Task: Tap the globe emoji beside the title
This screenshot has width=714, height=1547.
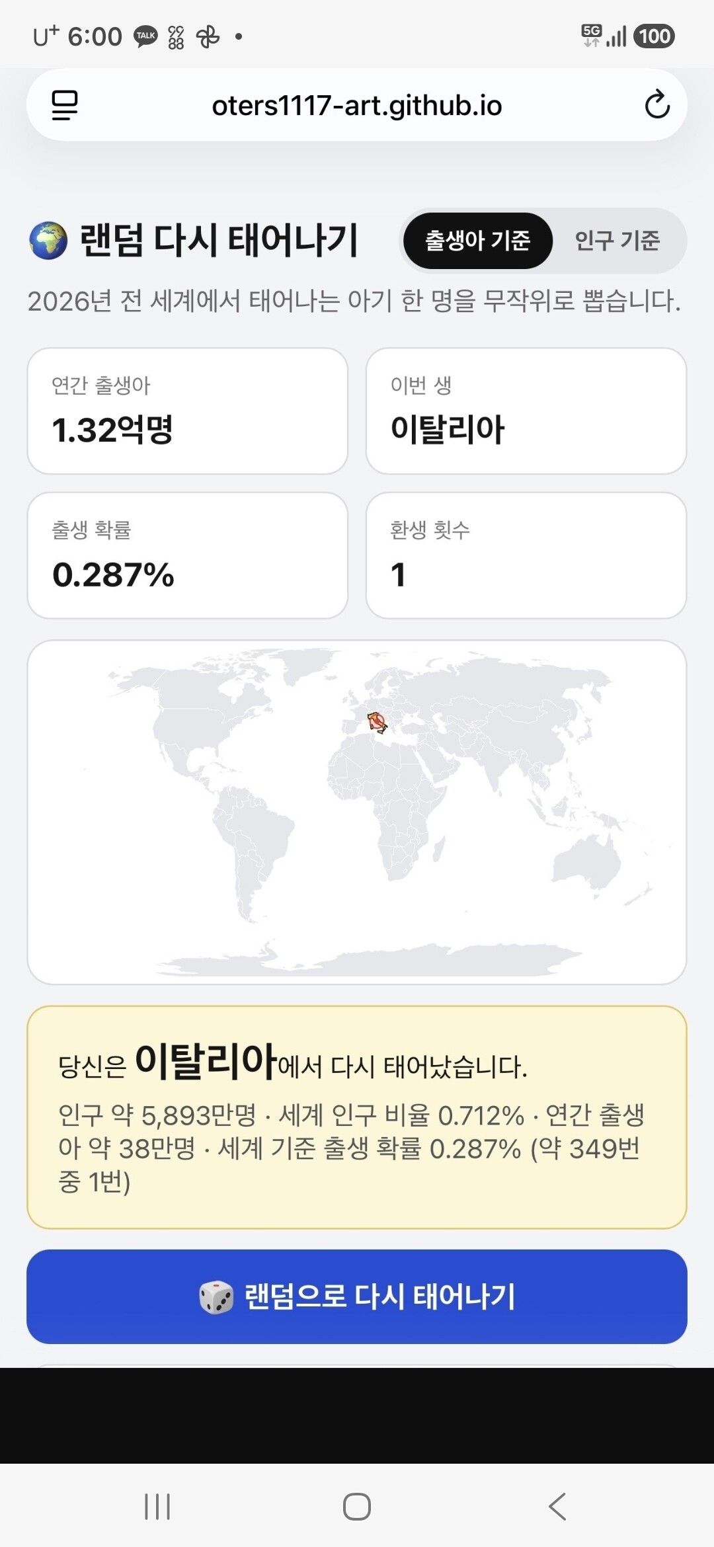Action: (x=48, y=241)
